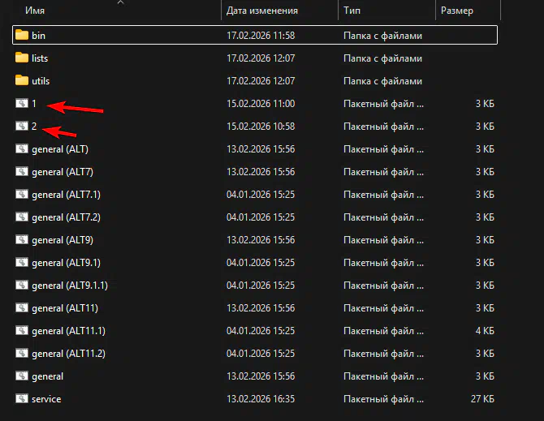Image resolution: width=544 pixels, height=421 pixels.
Task: Sort by Дата изменения column header
Action: coord(261,11)
